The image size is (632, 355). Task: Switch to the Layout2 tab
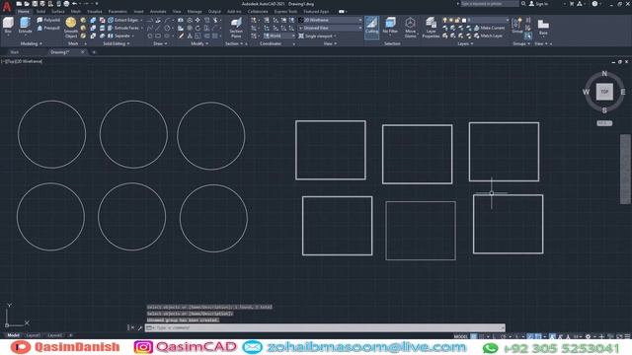click(55, 335)
